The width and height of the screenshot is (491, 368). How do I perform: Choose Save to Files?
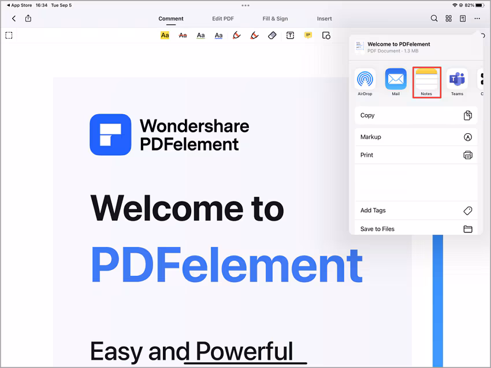click(416, 229)
